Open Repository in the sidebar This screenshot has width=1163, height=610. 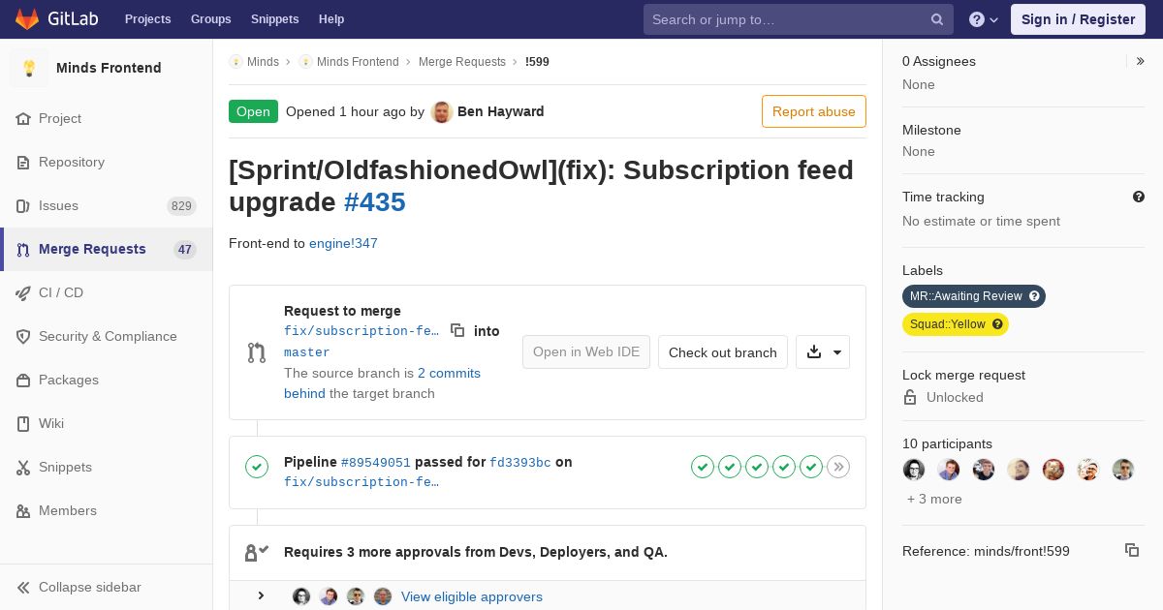107,162
